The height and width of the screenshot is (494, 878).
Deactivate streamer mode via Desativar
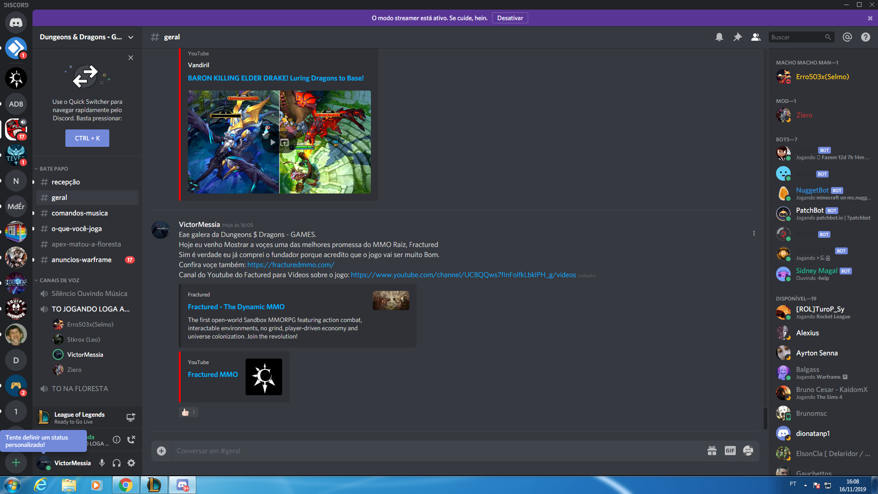pos(510,18)
